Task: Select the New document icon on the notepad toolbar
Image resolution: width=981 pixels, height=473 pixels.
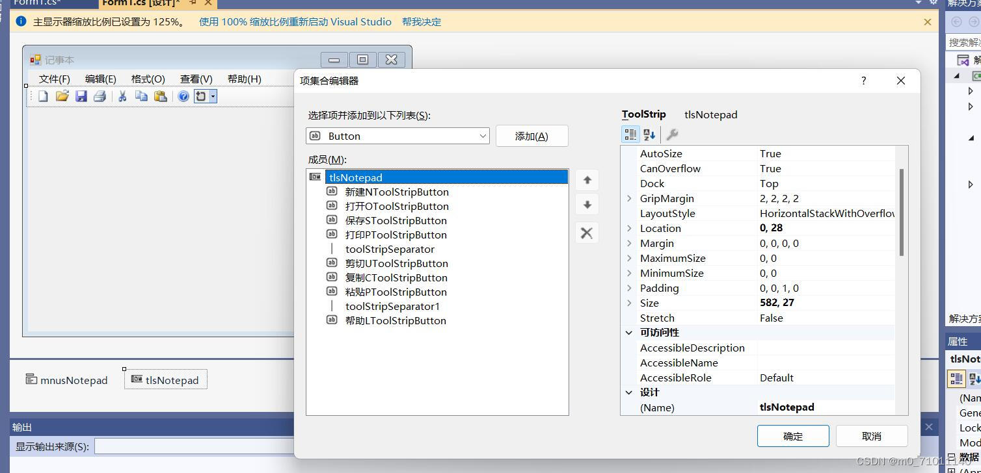Action: pos(43,96)
